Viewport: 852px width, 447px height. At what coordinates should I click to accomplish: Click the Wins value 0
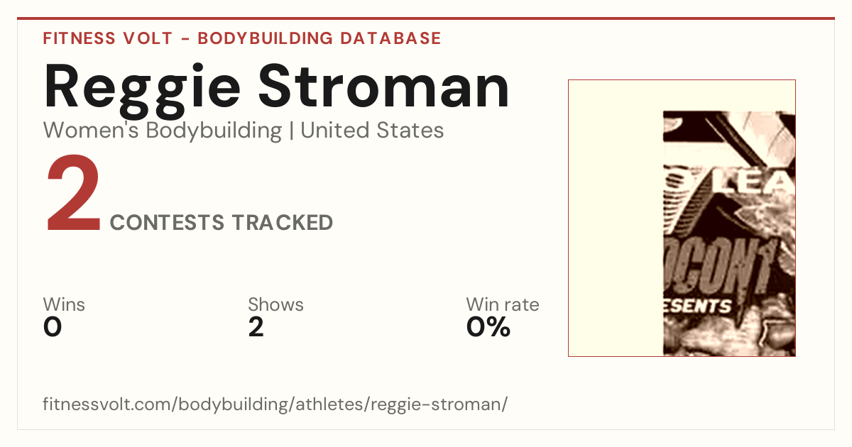53,327
